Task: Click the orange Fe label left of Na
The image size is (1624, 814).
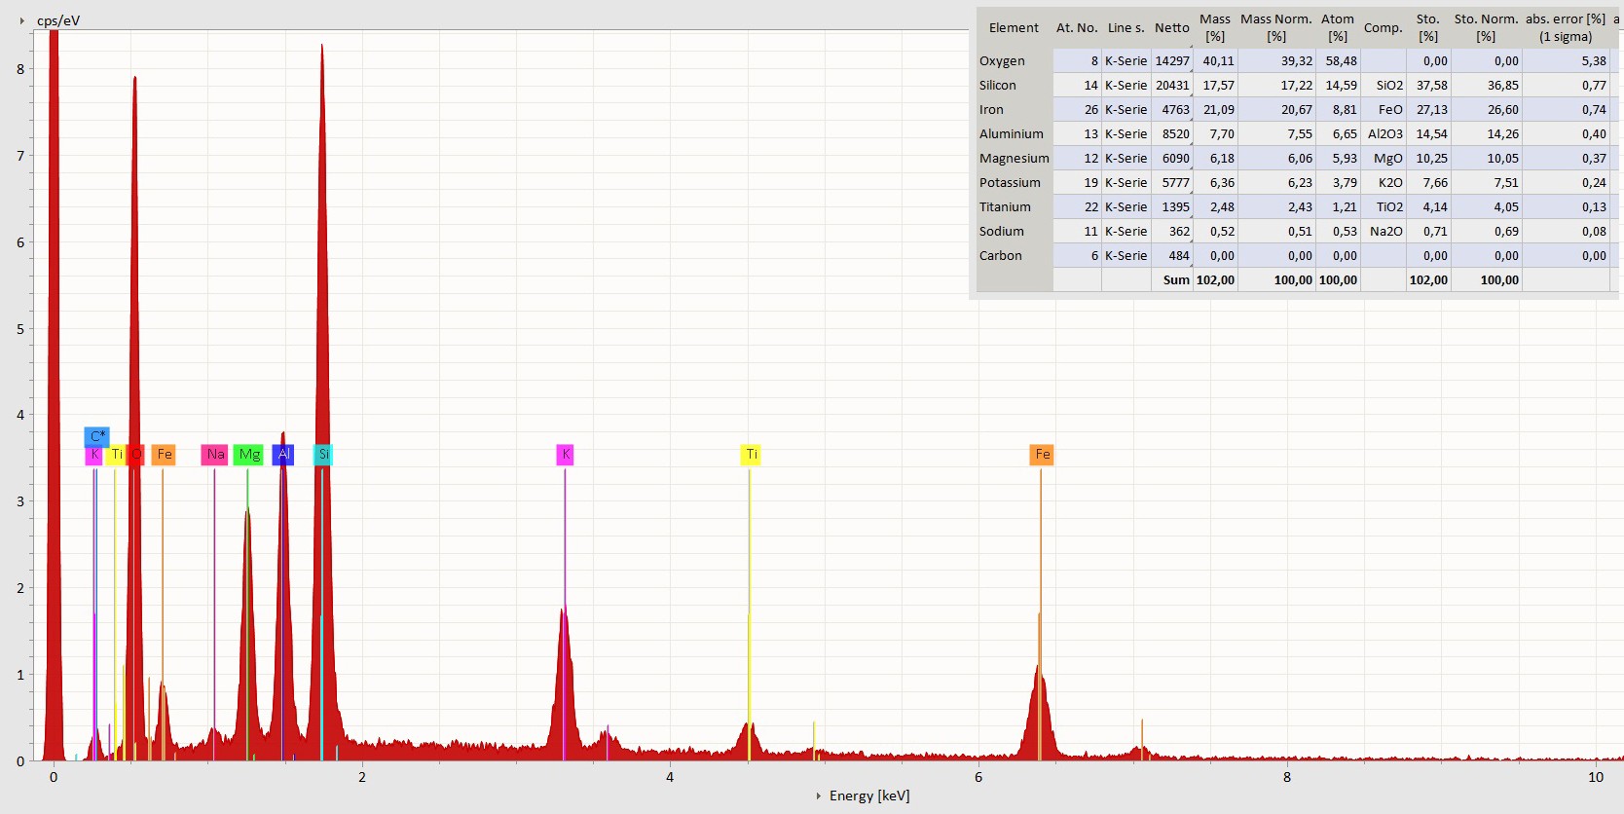Action: 164,455
